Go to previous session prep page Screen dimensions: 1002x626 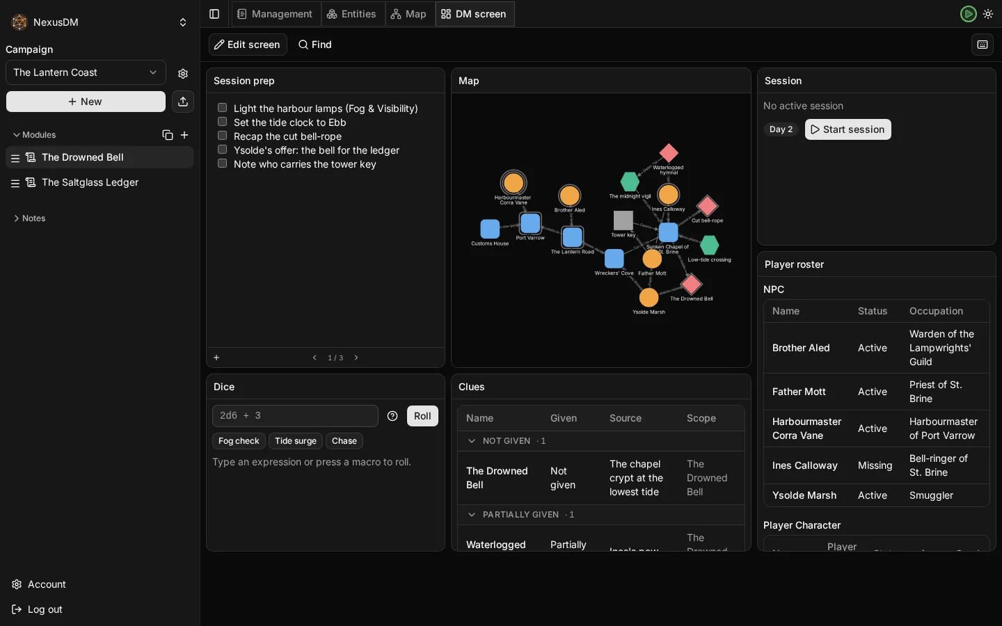point(315,358)
